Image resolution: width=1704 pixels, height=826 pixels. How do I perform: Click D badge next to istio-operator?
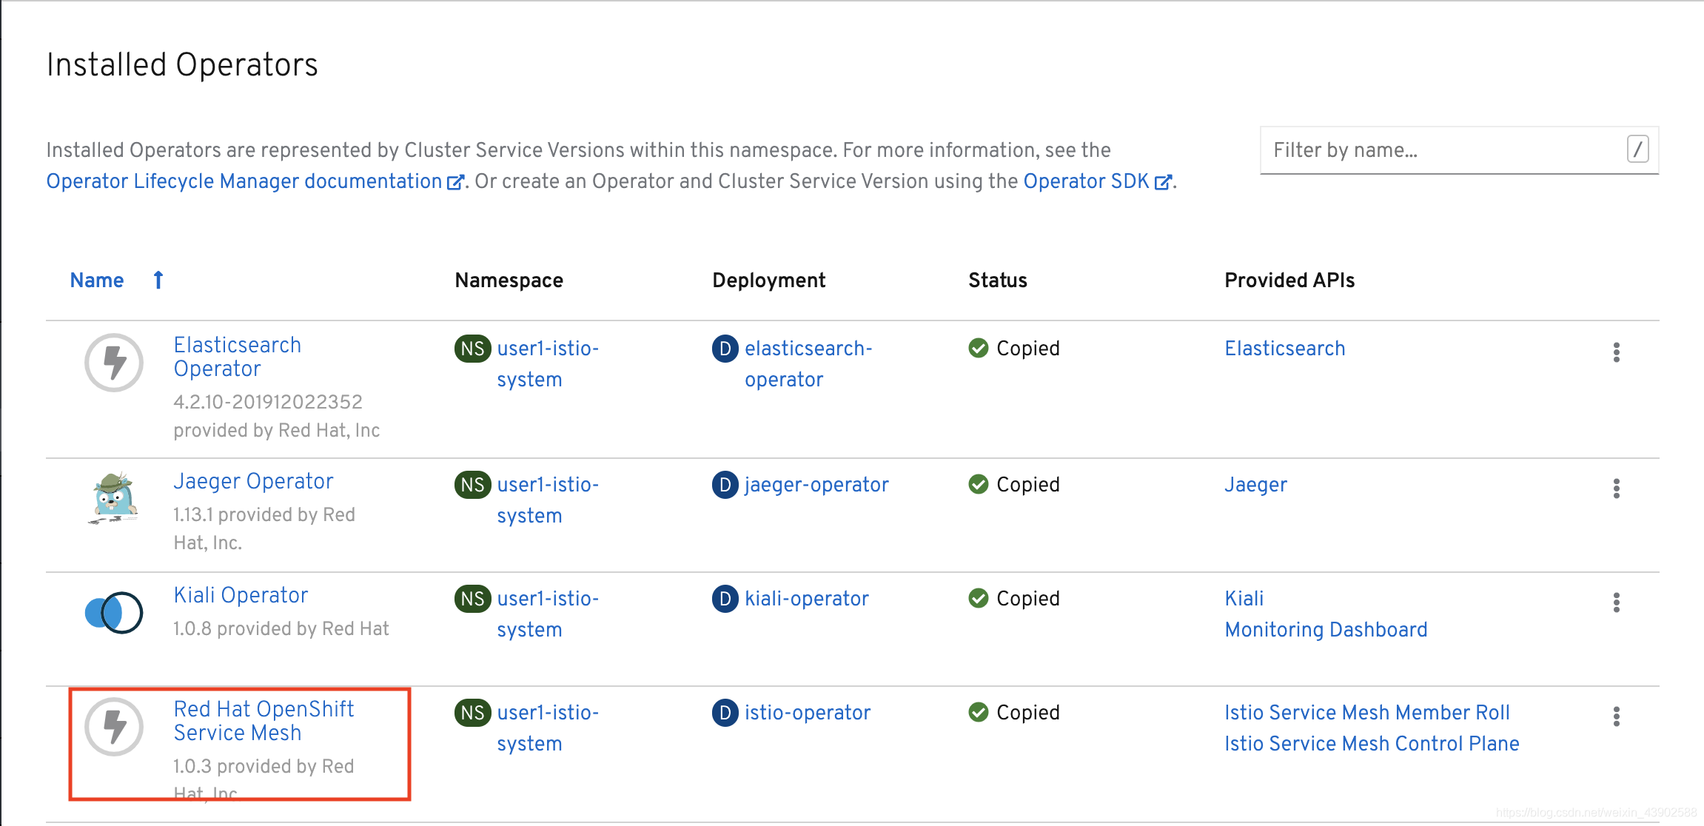pos(725,713)
